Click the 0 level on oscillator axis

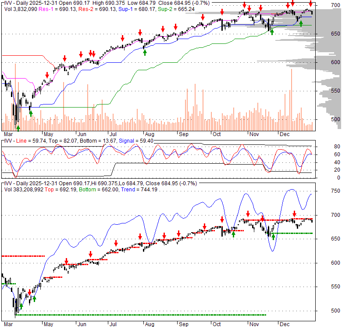click(338, 178)
